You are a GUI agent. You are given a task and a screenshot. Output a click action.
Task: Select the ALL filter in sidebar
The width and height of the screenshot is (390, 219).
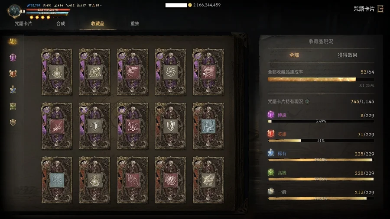(13, 41)
